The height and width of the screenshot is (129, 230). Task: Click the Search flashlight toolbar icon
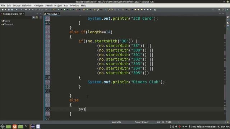point(98,10)
